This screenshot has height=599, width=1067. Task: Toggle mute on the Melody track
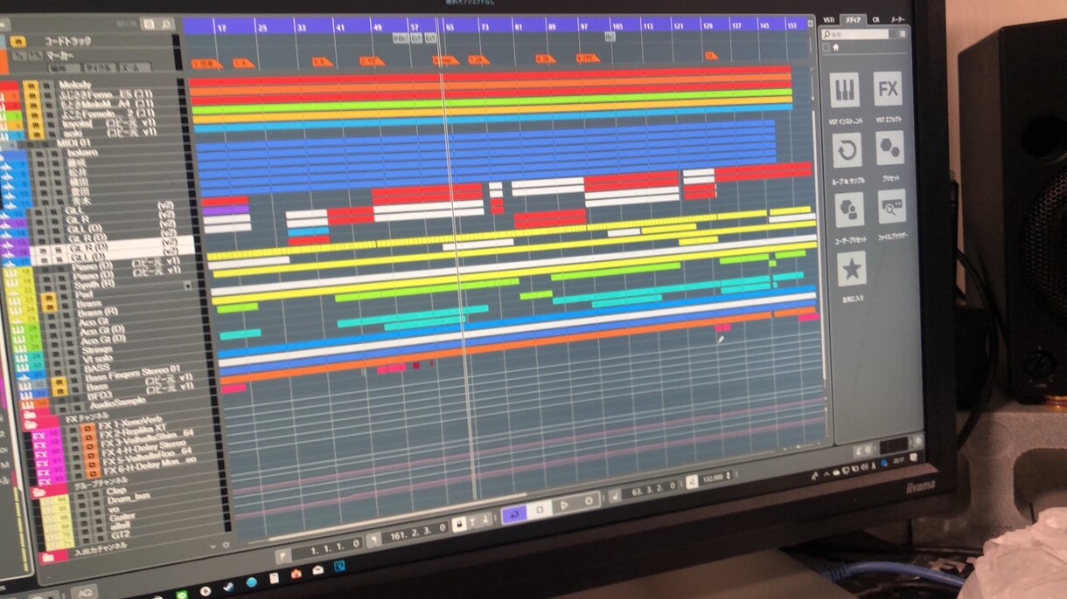pos(31,86)
